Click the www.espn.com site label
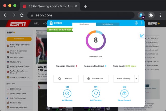This screenshot has width=166, height=111. (x=96, y=57)
